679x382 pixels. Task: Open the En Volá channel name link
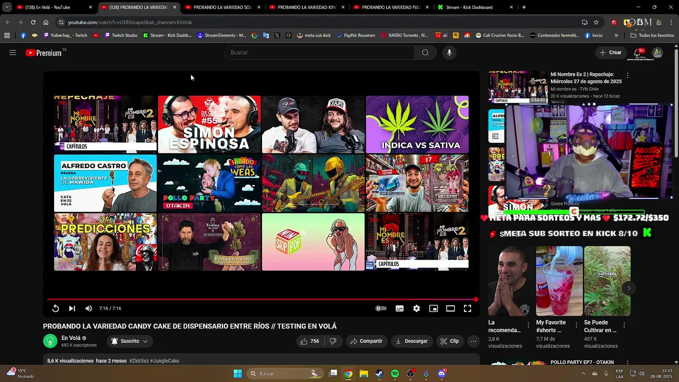coord(71,338)
